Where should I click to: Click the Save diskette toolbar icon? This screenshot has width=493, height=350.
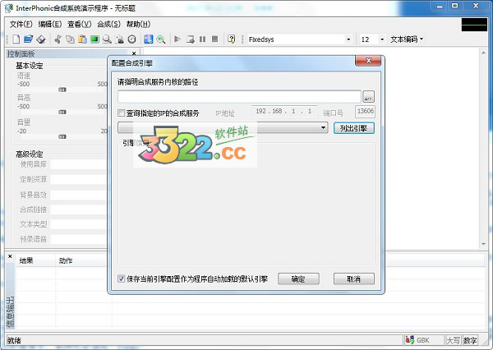coord(41,39)
